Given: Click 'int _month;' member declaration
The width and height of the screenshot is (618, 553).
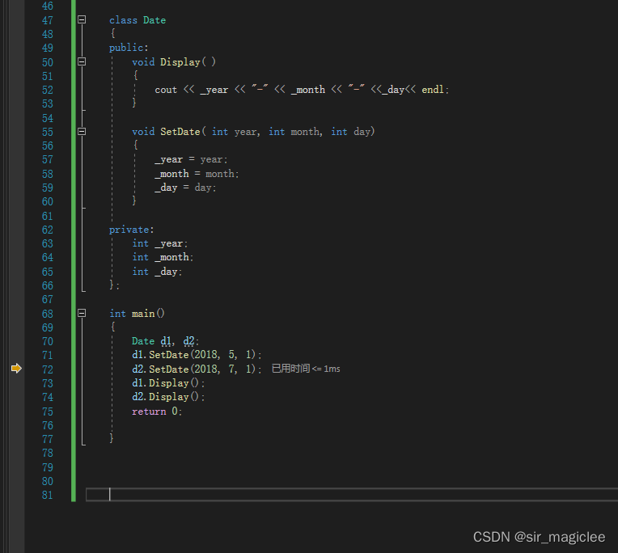Looking at the screenshot, I should click(163, 257).
